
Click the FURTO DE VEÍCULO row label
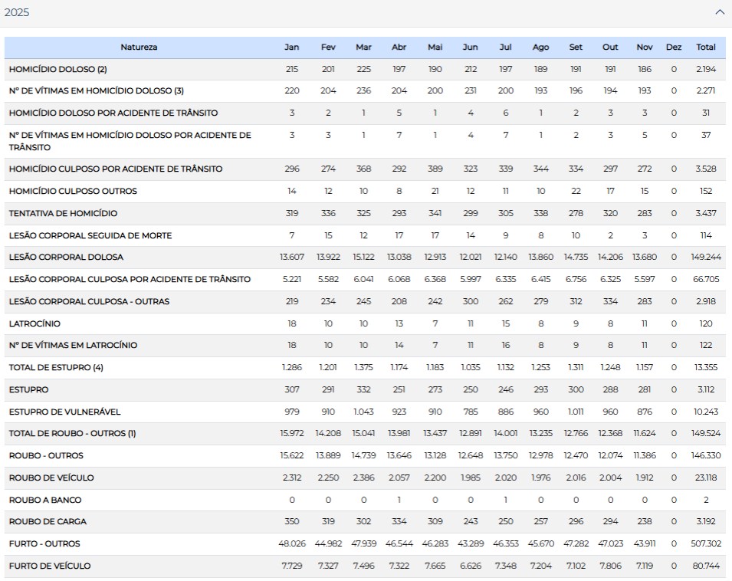click(50, 566)
